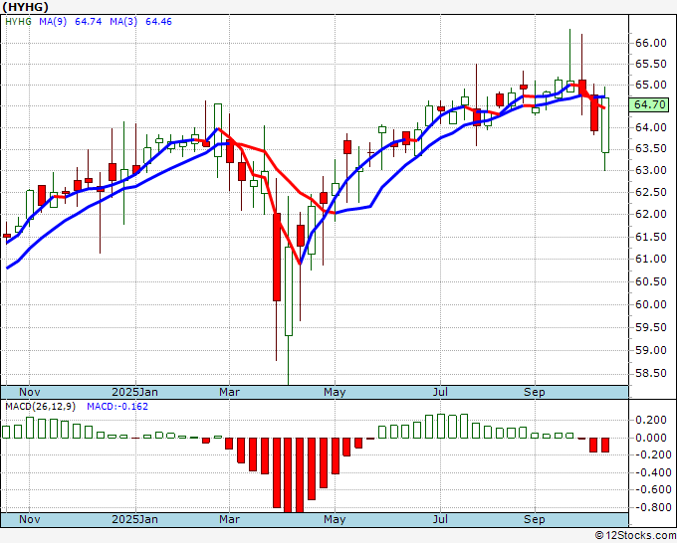Viewport: 677px width, 543px height.
Task: Click May on the price chart date axis
Action: [x=335, y=392]
